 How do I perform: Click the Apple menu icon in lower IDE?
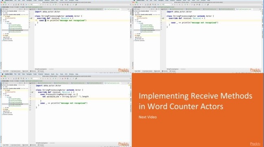tap(3, 74)
